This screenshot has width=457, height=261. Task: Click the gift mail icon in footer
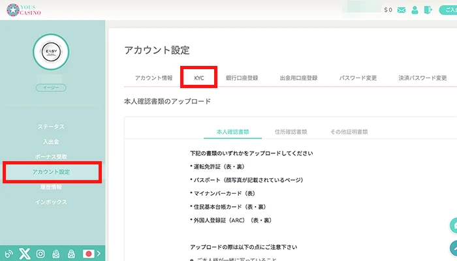[x=71, y=254]
